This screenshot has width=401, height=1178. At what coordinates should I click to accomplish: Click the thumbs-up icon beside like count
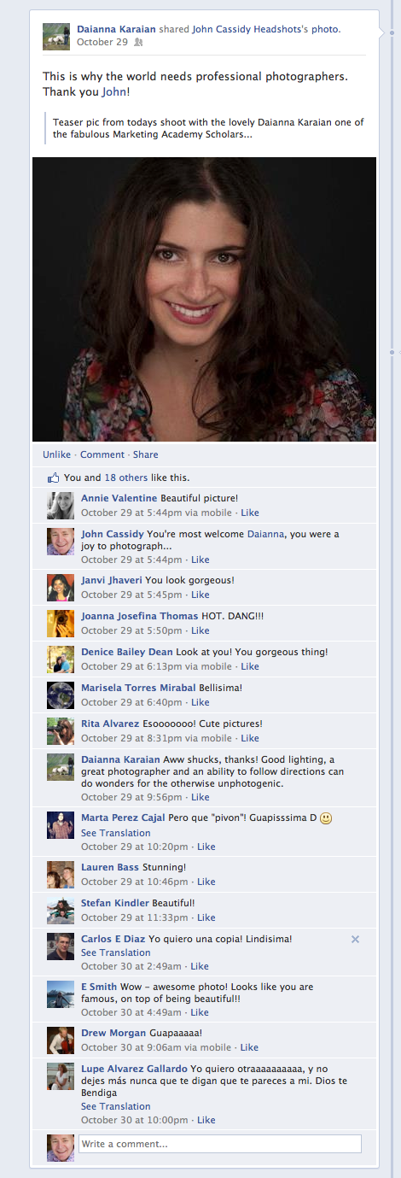53,478
